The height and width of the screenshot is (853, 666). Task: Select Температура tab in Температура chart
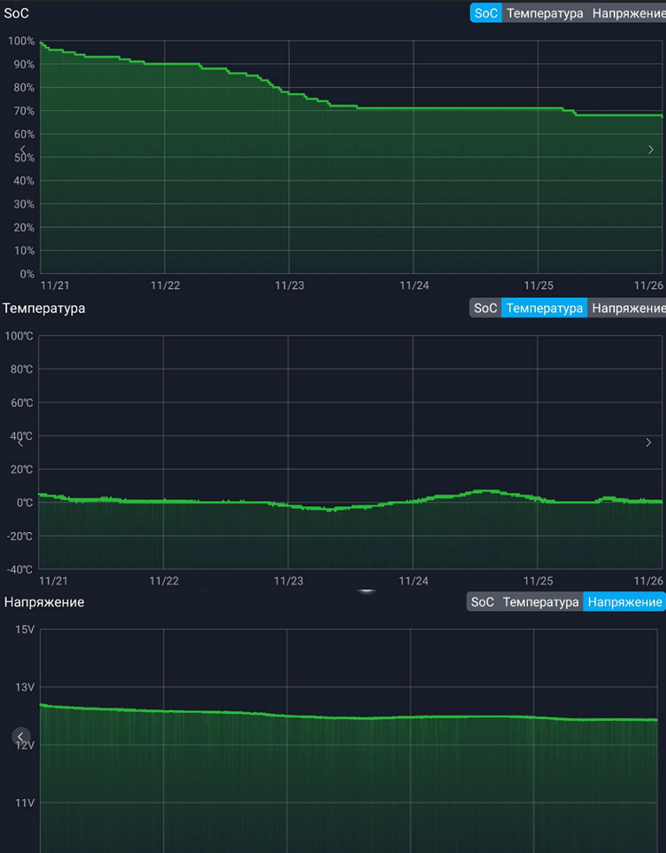pyautogui.click(x=545, y=308)
